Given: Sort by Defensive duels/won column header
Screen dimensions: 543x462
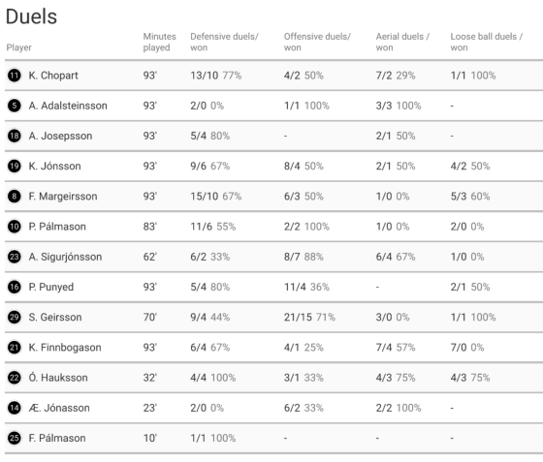Looking at the screenshot, I should coord(224,42).
